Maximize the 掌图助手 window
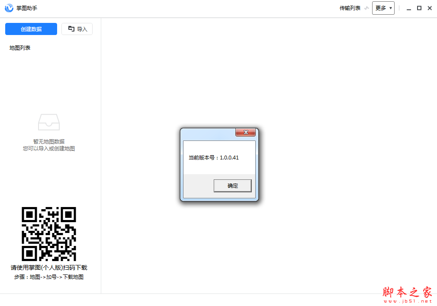This screenshot has width=437, height=306. (x=419, y=8)
